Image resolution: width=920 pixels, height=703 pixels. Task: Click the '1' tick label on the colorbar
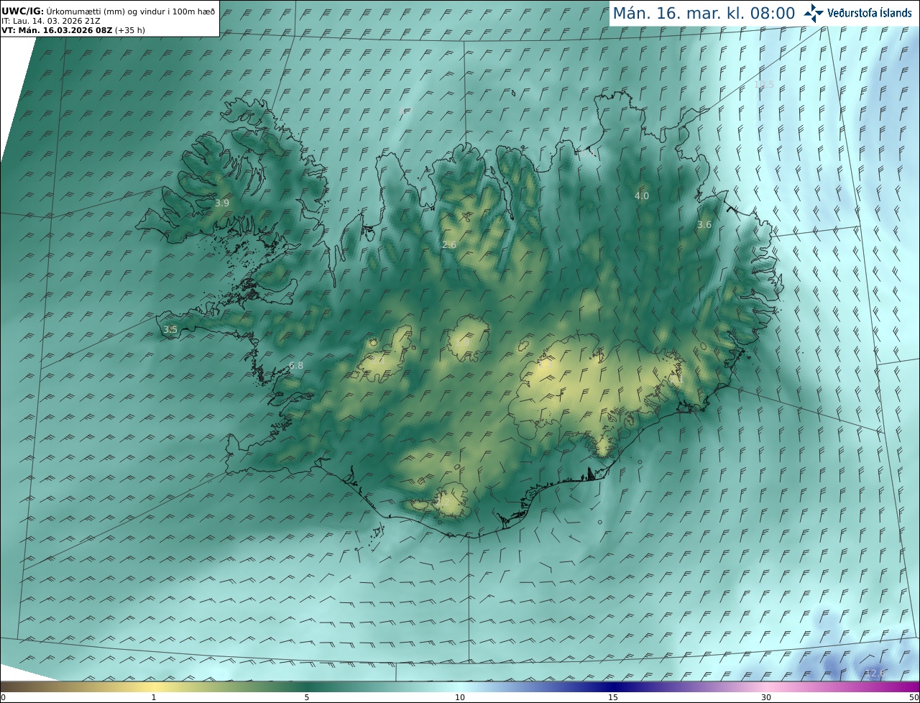click(154, 697)
